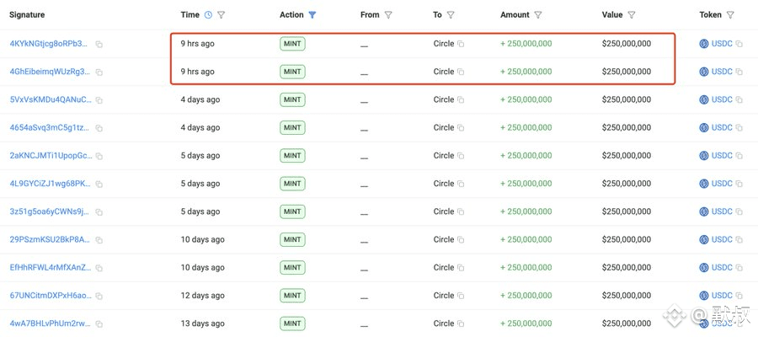758x337 pixels.
Task: Click the clock icon beside Time header
Action: pyautogui.click(x=208, y=15)
